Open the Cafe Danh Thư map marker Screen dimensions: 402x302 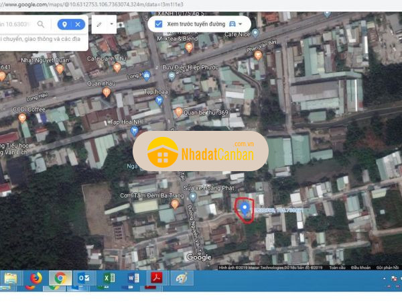click(117, 66)
